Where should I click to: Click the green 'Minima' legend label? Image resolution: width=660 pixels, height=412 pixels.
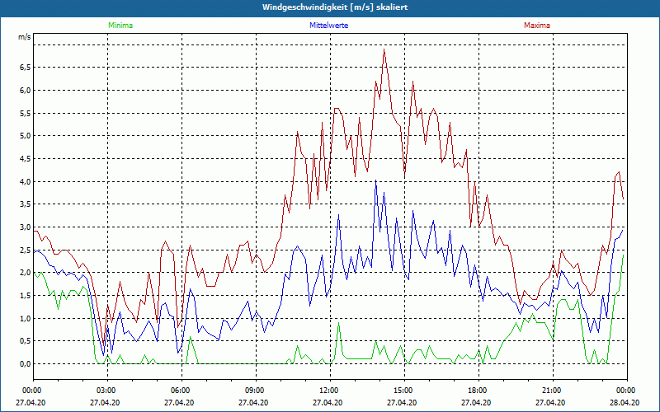pyautogui.click(x=120, y=26)
